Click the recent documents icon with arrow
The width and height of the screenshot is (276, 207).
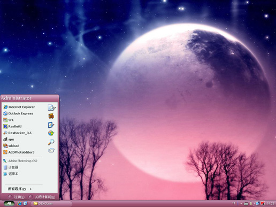tap(51, 108)
